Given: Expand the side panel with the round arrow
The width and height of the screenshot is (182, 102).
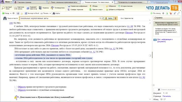Looking at the screenshot, I should [154, 85].
